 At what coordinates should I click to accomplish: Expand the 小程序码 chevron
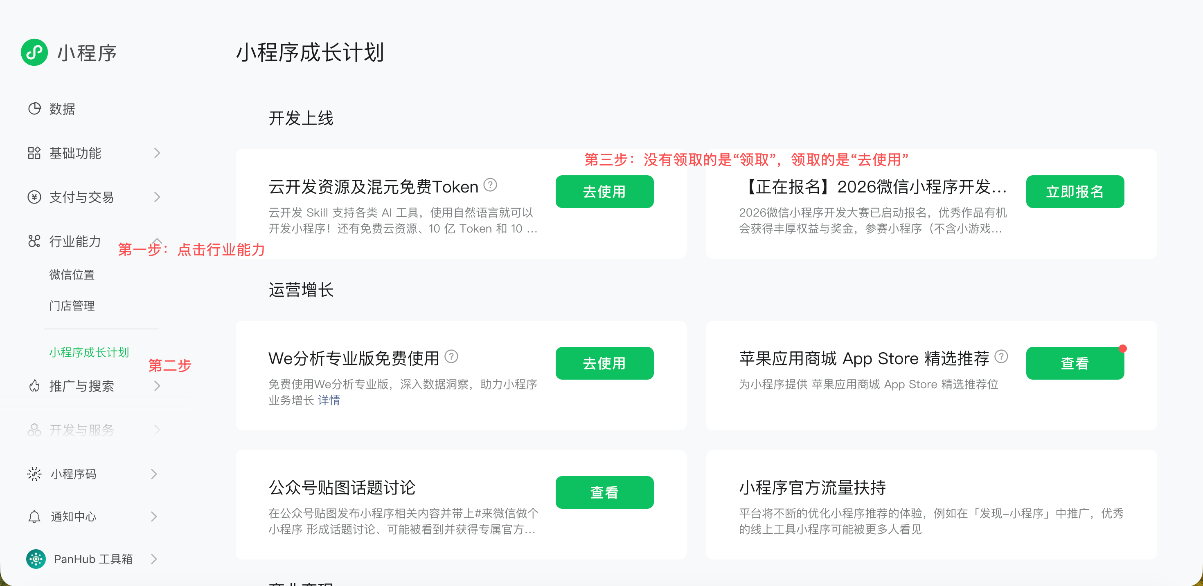tap(154, 474)
